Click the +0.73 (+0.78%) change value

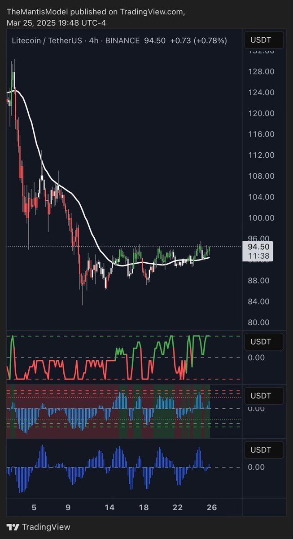coord(198,41)
